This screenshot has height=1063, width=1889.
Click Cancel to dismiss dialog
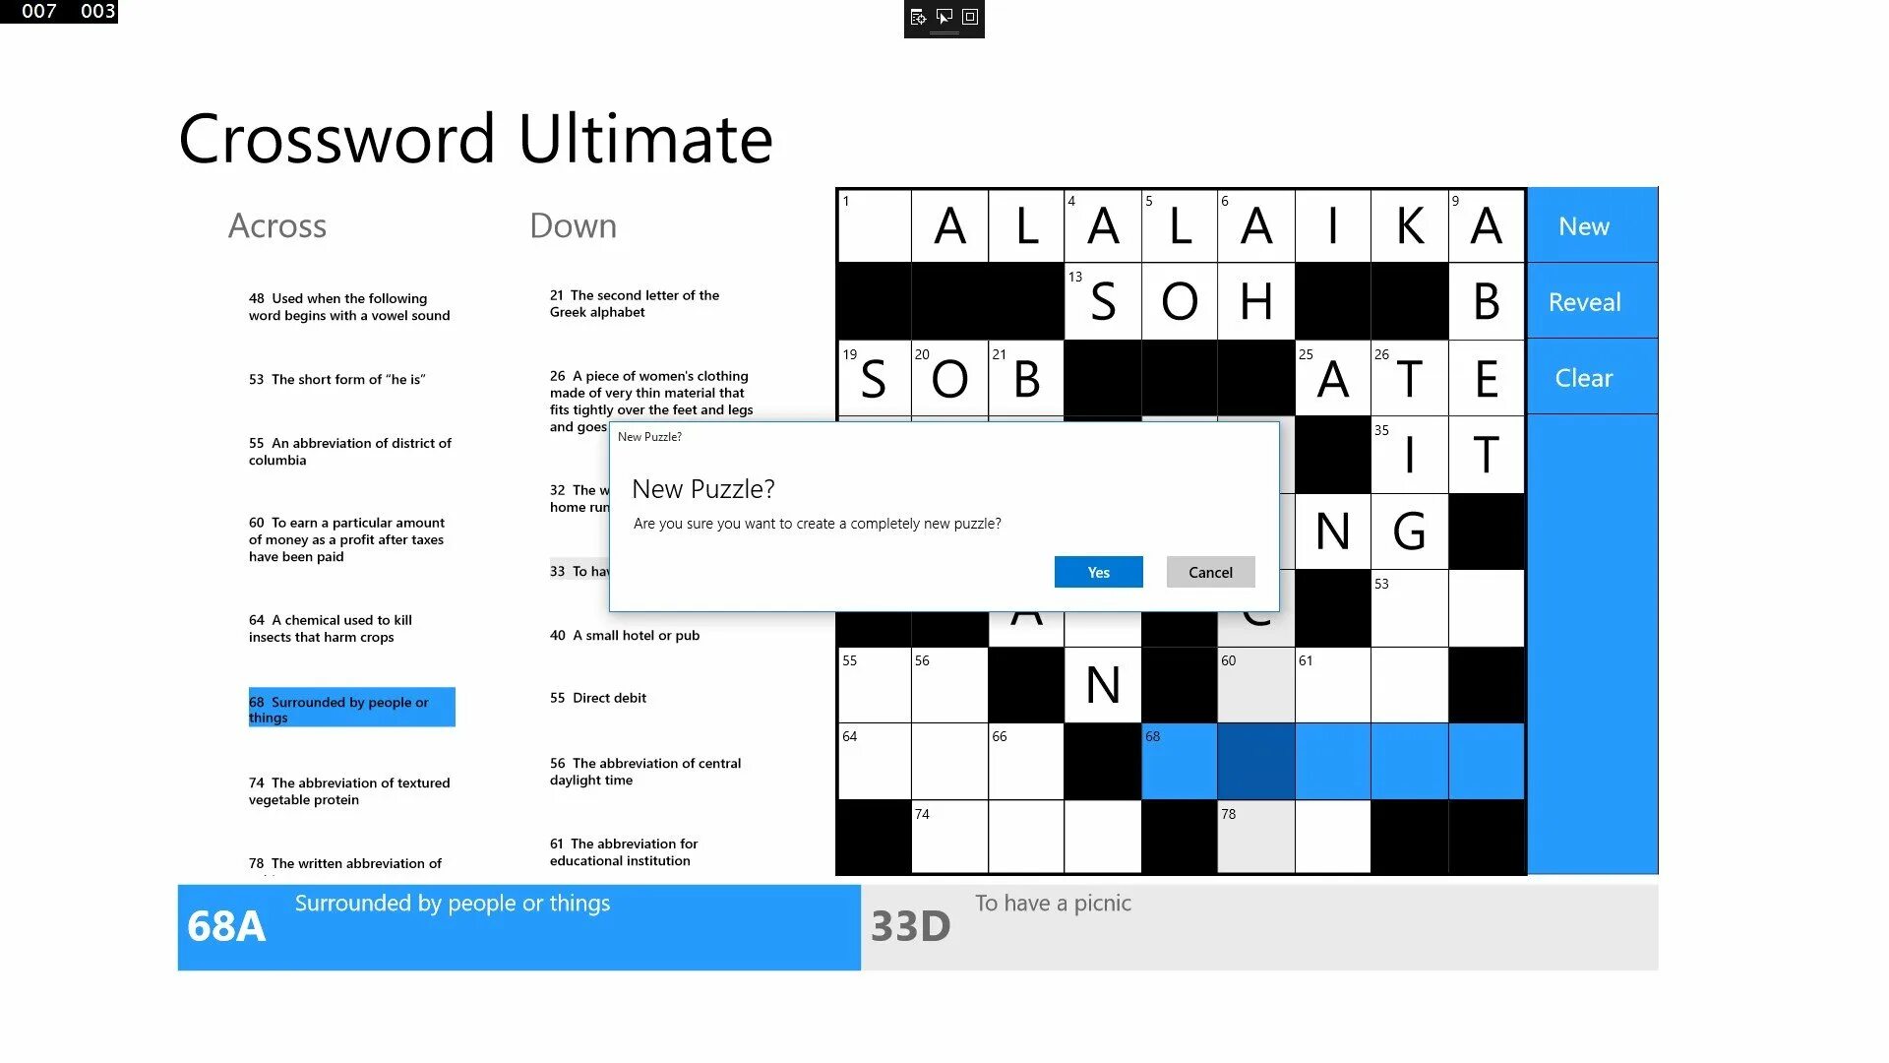[1208, 571]
